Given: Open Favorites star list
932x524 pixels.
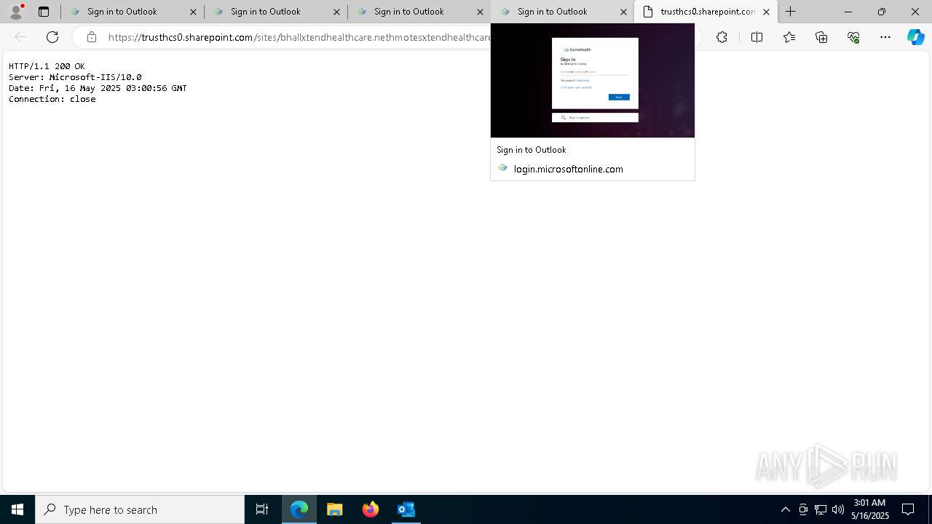Looking at the screenshot, I should coord(789,37).
